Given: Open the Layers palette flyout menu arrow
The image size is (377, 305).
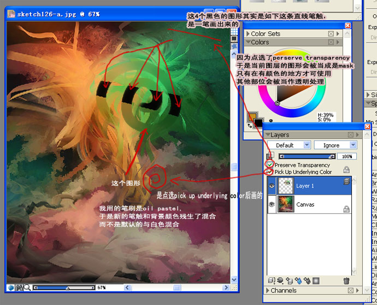Looking at the screenshot, I should coord(357,134).
